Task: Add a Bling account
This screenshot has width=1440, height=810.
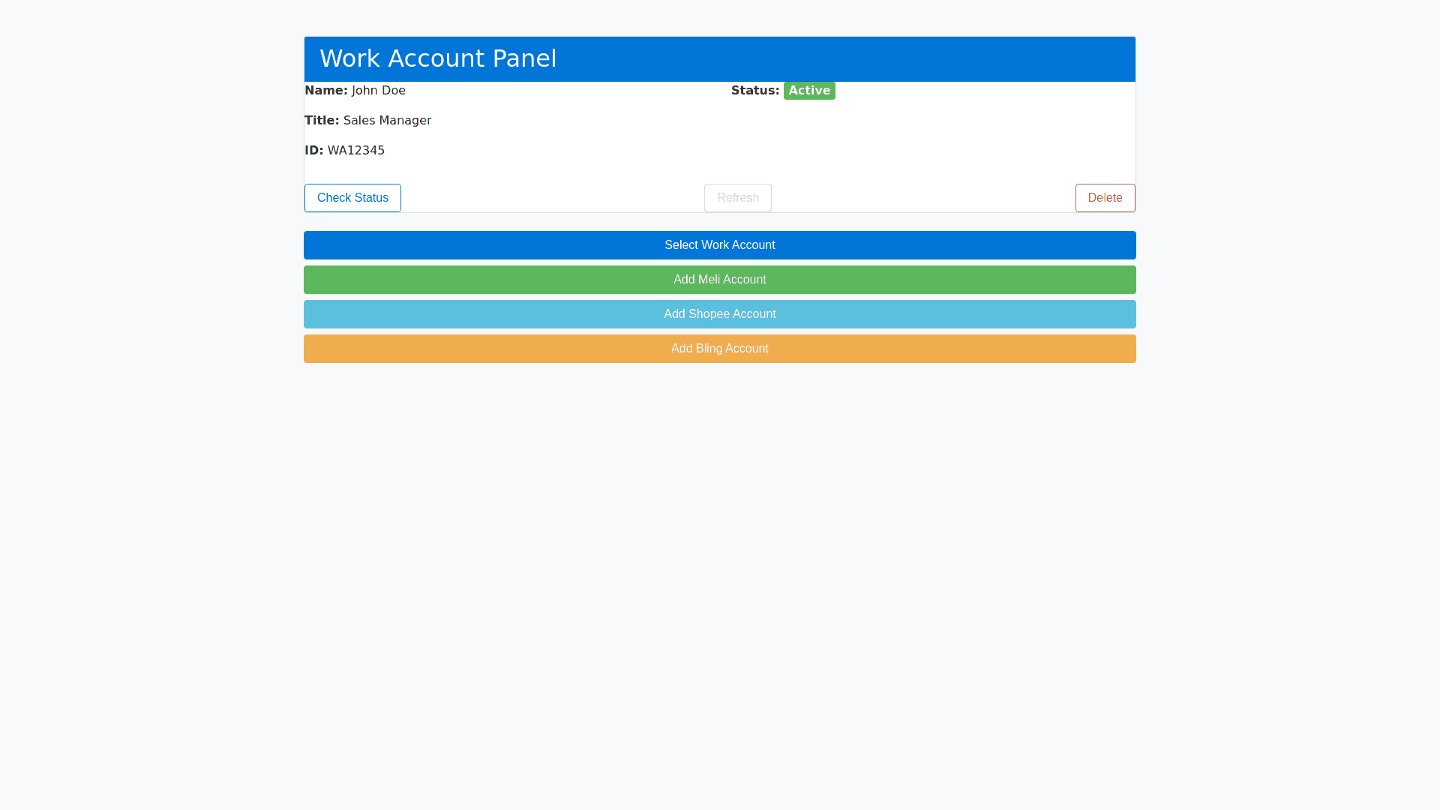Action: click(x=719, y=349)
